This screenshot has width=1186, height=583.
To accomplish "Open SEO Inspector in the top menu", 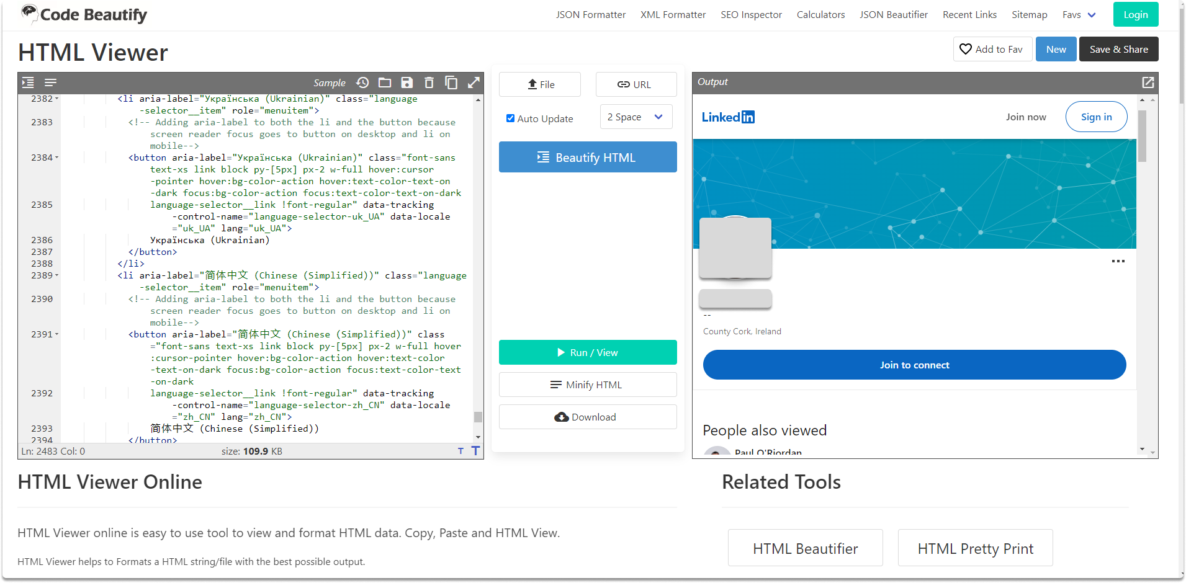I will coord(752,15).
